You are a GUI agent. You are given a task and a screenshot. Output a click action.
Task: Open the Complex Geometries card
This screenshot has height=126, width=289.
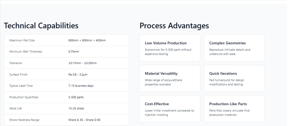point(234,48)
